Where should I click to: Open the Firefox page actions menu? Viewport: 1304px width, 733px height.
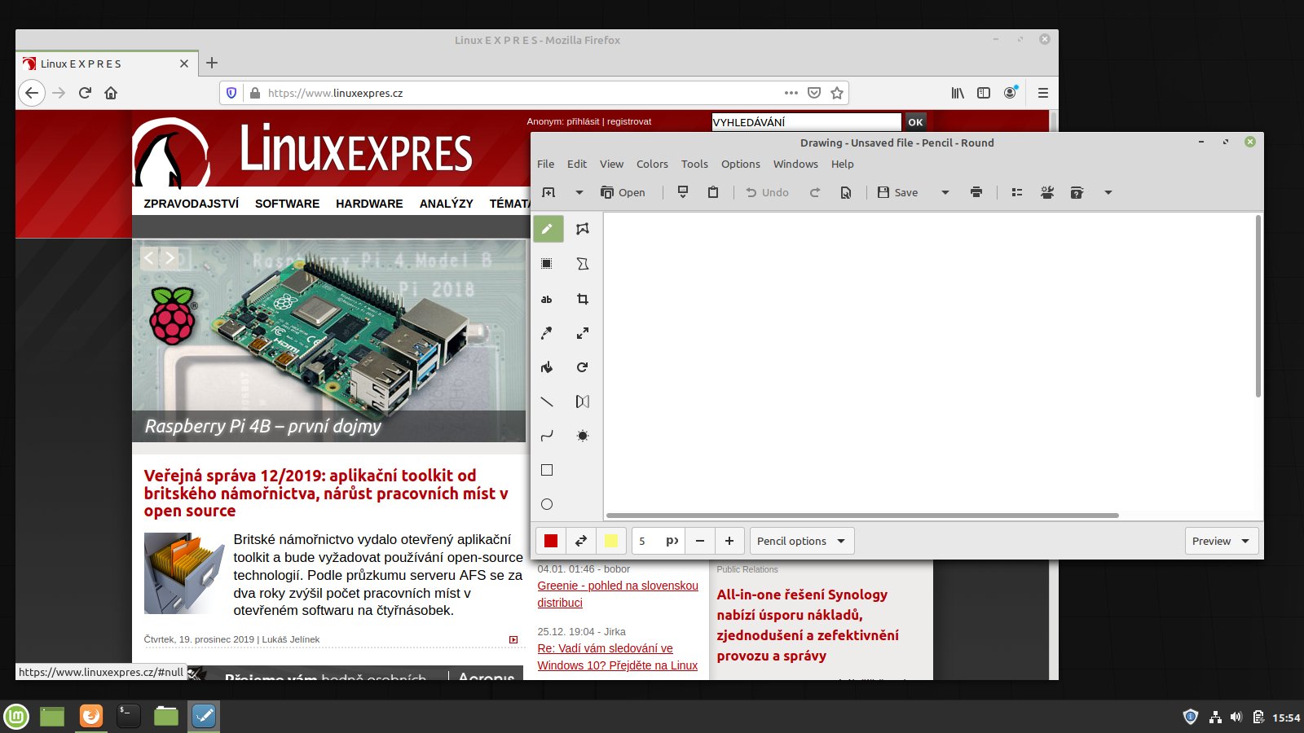791,93
